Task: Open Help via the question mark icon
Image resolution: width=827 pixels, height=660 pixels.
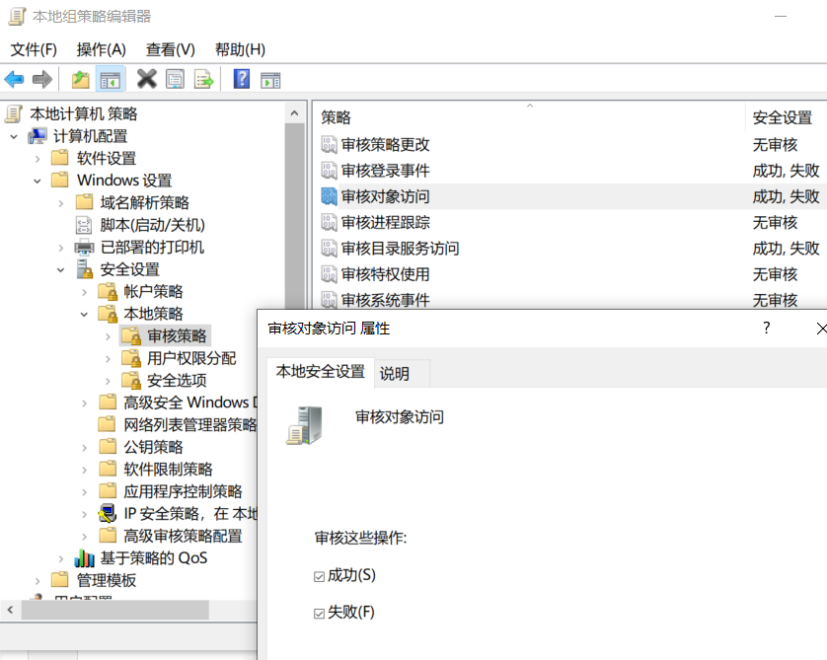Action: coord(242,79)
